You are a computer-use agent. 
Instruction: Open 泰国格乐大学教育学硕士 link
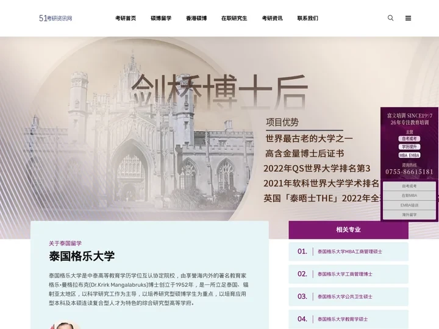pos(343,319)
